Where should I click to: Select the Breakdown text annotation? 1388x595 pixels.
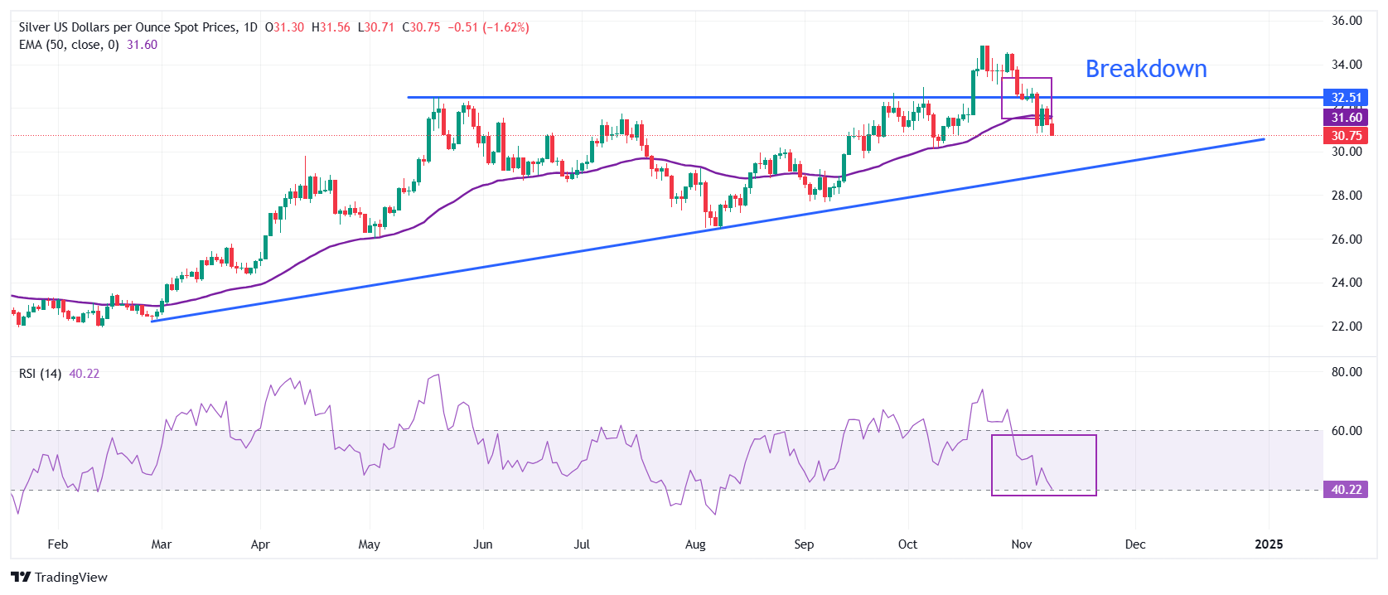[x=1145, y=69]
